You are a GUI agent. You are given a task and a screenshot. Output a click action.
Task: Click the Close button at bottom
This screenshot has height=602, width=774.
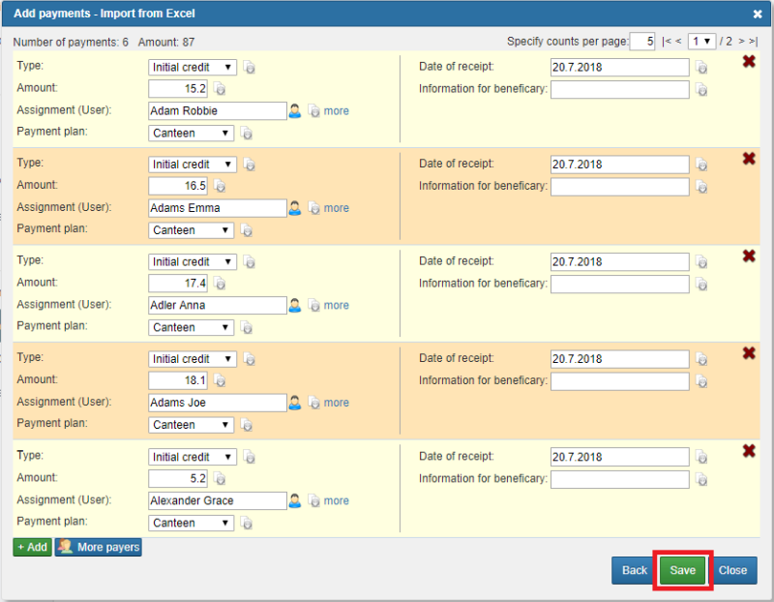[x=733, y=570]
